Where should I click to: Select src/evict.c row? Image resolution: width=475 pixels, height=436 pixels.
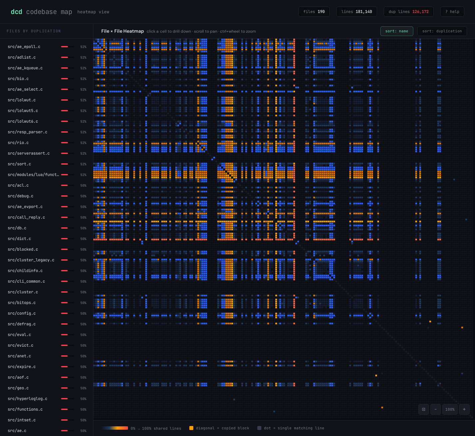(47, 345)
